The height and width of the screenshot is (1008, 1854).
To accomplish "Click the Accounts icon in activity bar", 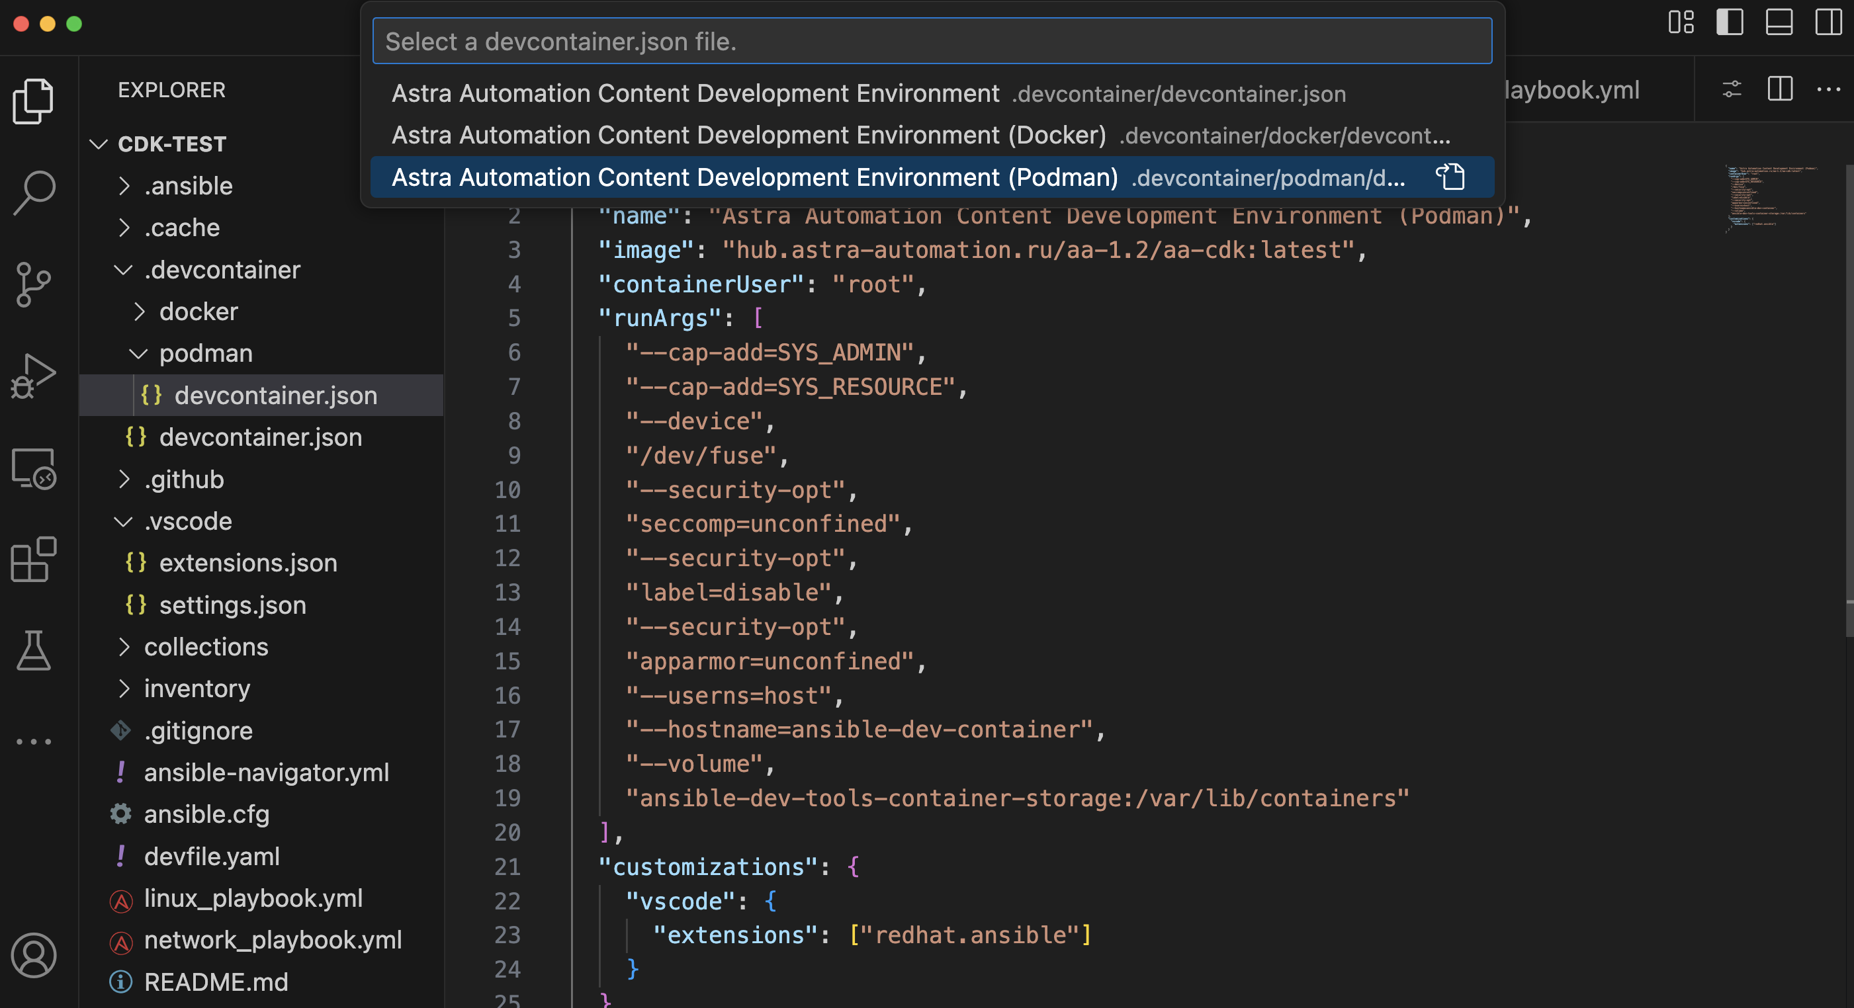I will point(33,955).
